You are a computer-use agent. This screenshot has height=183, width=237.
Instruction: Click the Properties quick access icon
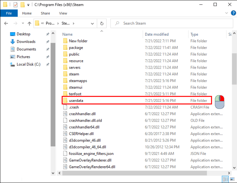[15, 5]
